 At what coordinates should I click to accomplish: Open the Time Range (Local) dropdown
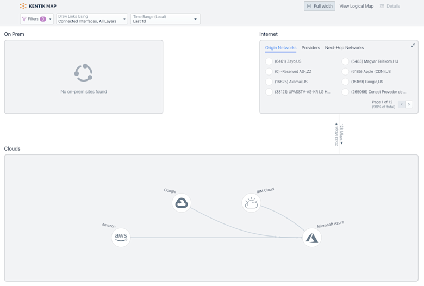pyautogui.click(x=165, y=19)
